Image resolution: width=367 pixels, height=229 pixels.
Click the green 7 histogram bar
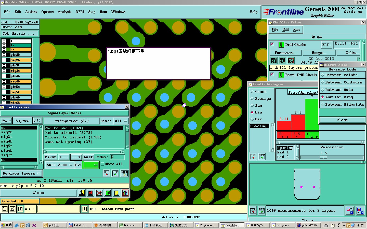coord(312,114)
